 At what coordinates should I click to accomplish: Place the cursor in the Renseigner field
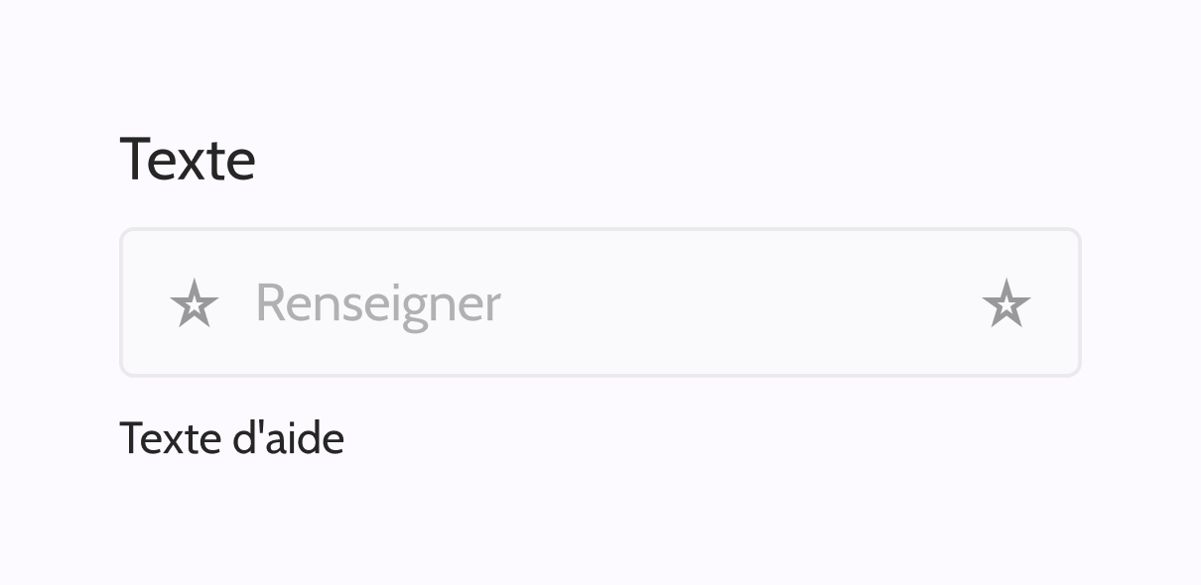pyautogui.click(x=596, y=303)
